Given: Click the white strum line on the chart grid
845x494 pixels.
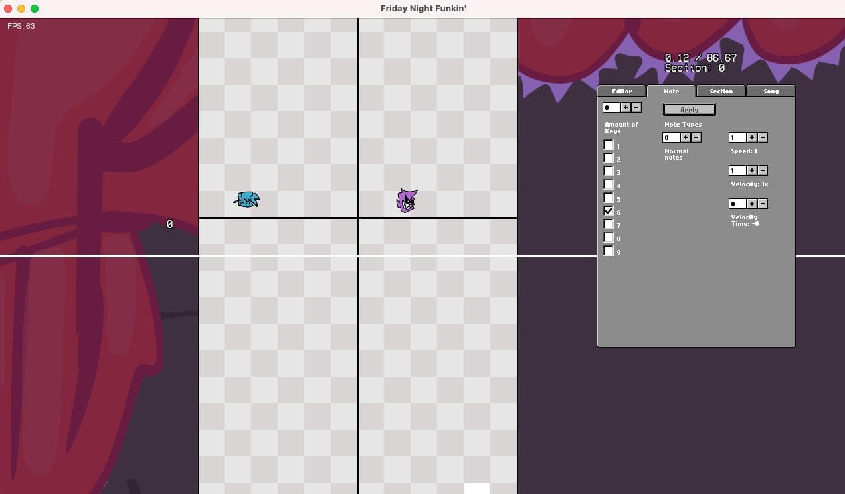Looking at the screenshot, I should click(x=357, y=255).
